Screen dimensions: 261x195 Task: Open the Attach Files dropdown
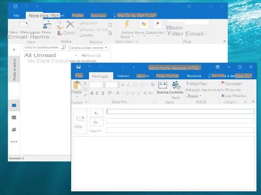(197, 84)
